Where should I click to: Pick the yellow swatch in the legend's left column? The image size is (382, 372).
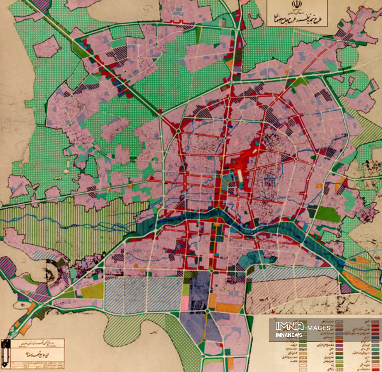pyautogui.click(x=303, y=353)
